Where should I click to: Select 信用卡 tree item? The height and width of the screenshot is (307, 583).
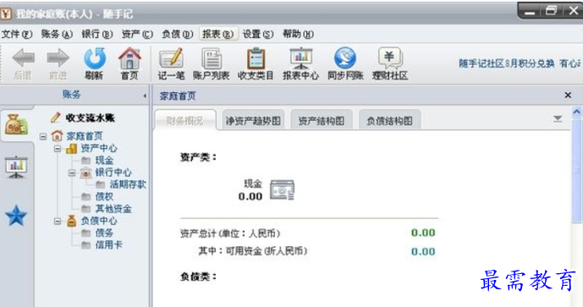tap(109, 245)
